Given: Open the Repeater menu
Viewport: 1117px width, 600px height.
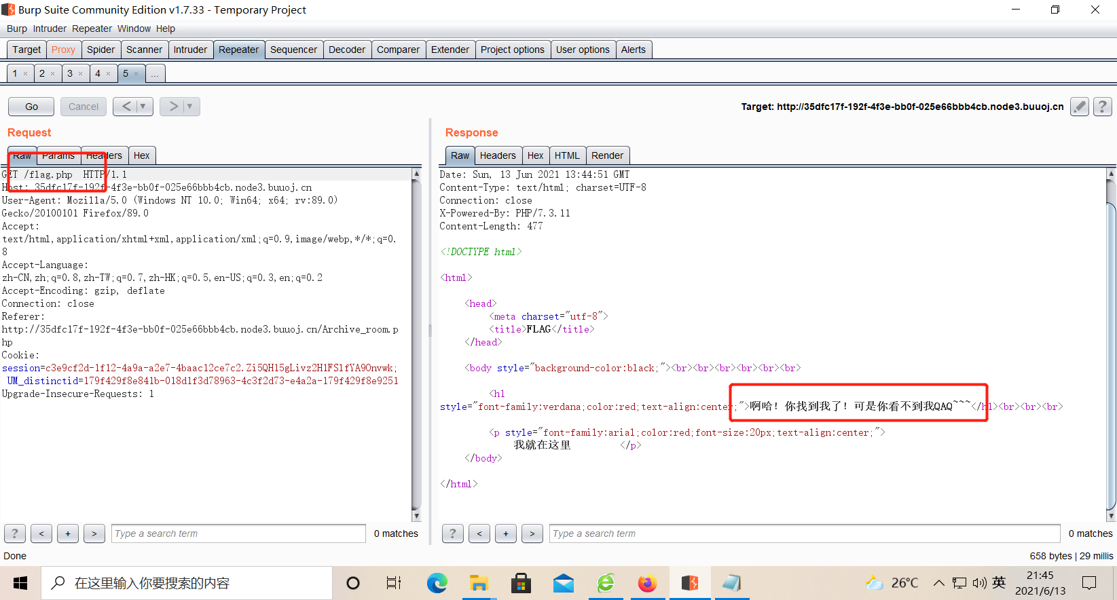Looking at the screenshot, I should (92, 29).
